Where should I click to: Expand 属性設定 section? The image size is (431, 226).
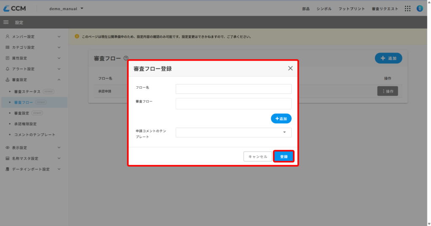(59, 58)
